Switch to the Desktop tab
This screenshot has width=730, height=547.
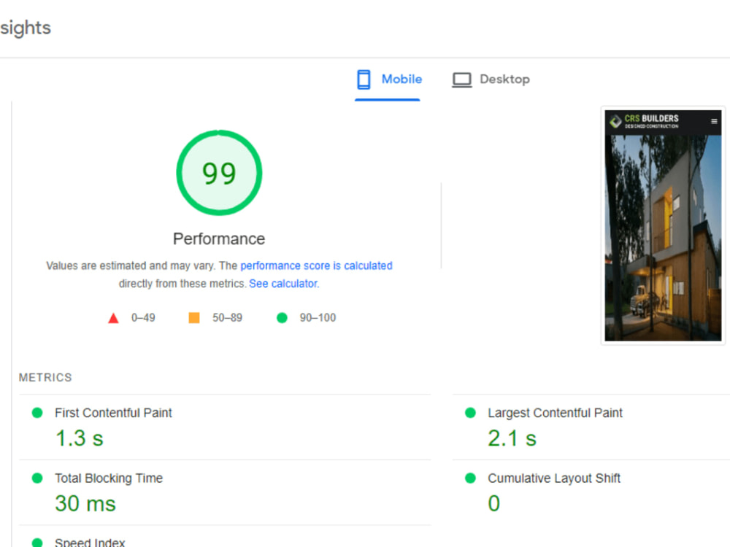491,79
